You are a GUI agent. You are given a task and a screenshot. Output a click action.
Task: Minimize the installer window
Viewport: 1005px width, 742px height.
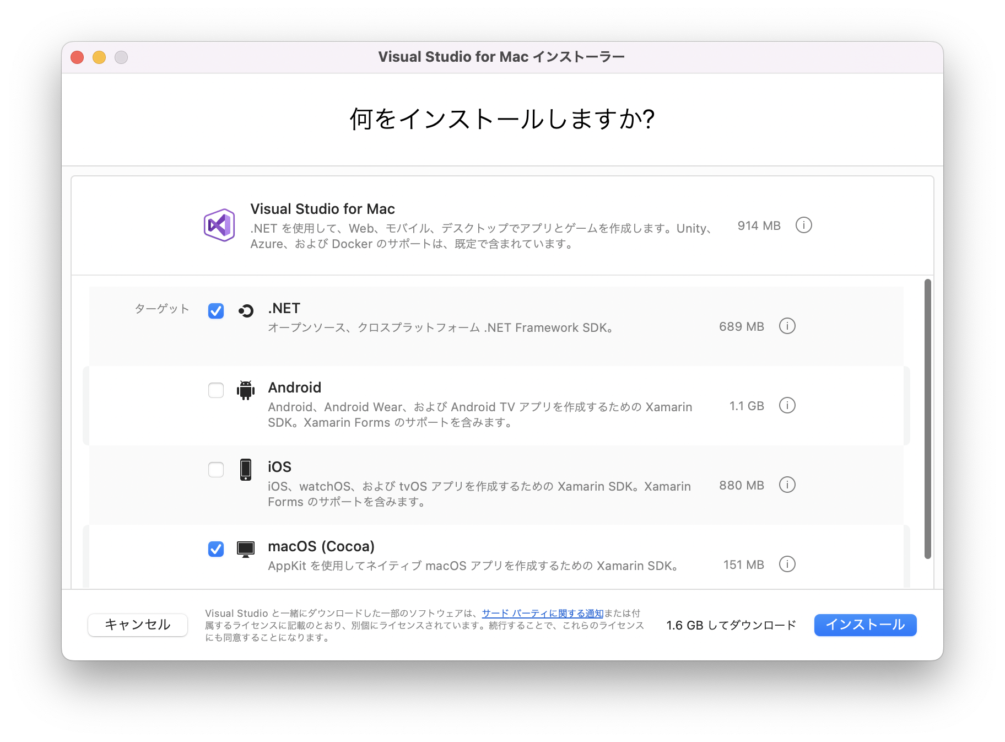[x=99, y=57]
